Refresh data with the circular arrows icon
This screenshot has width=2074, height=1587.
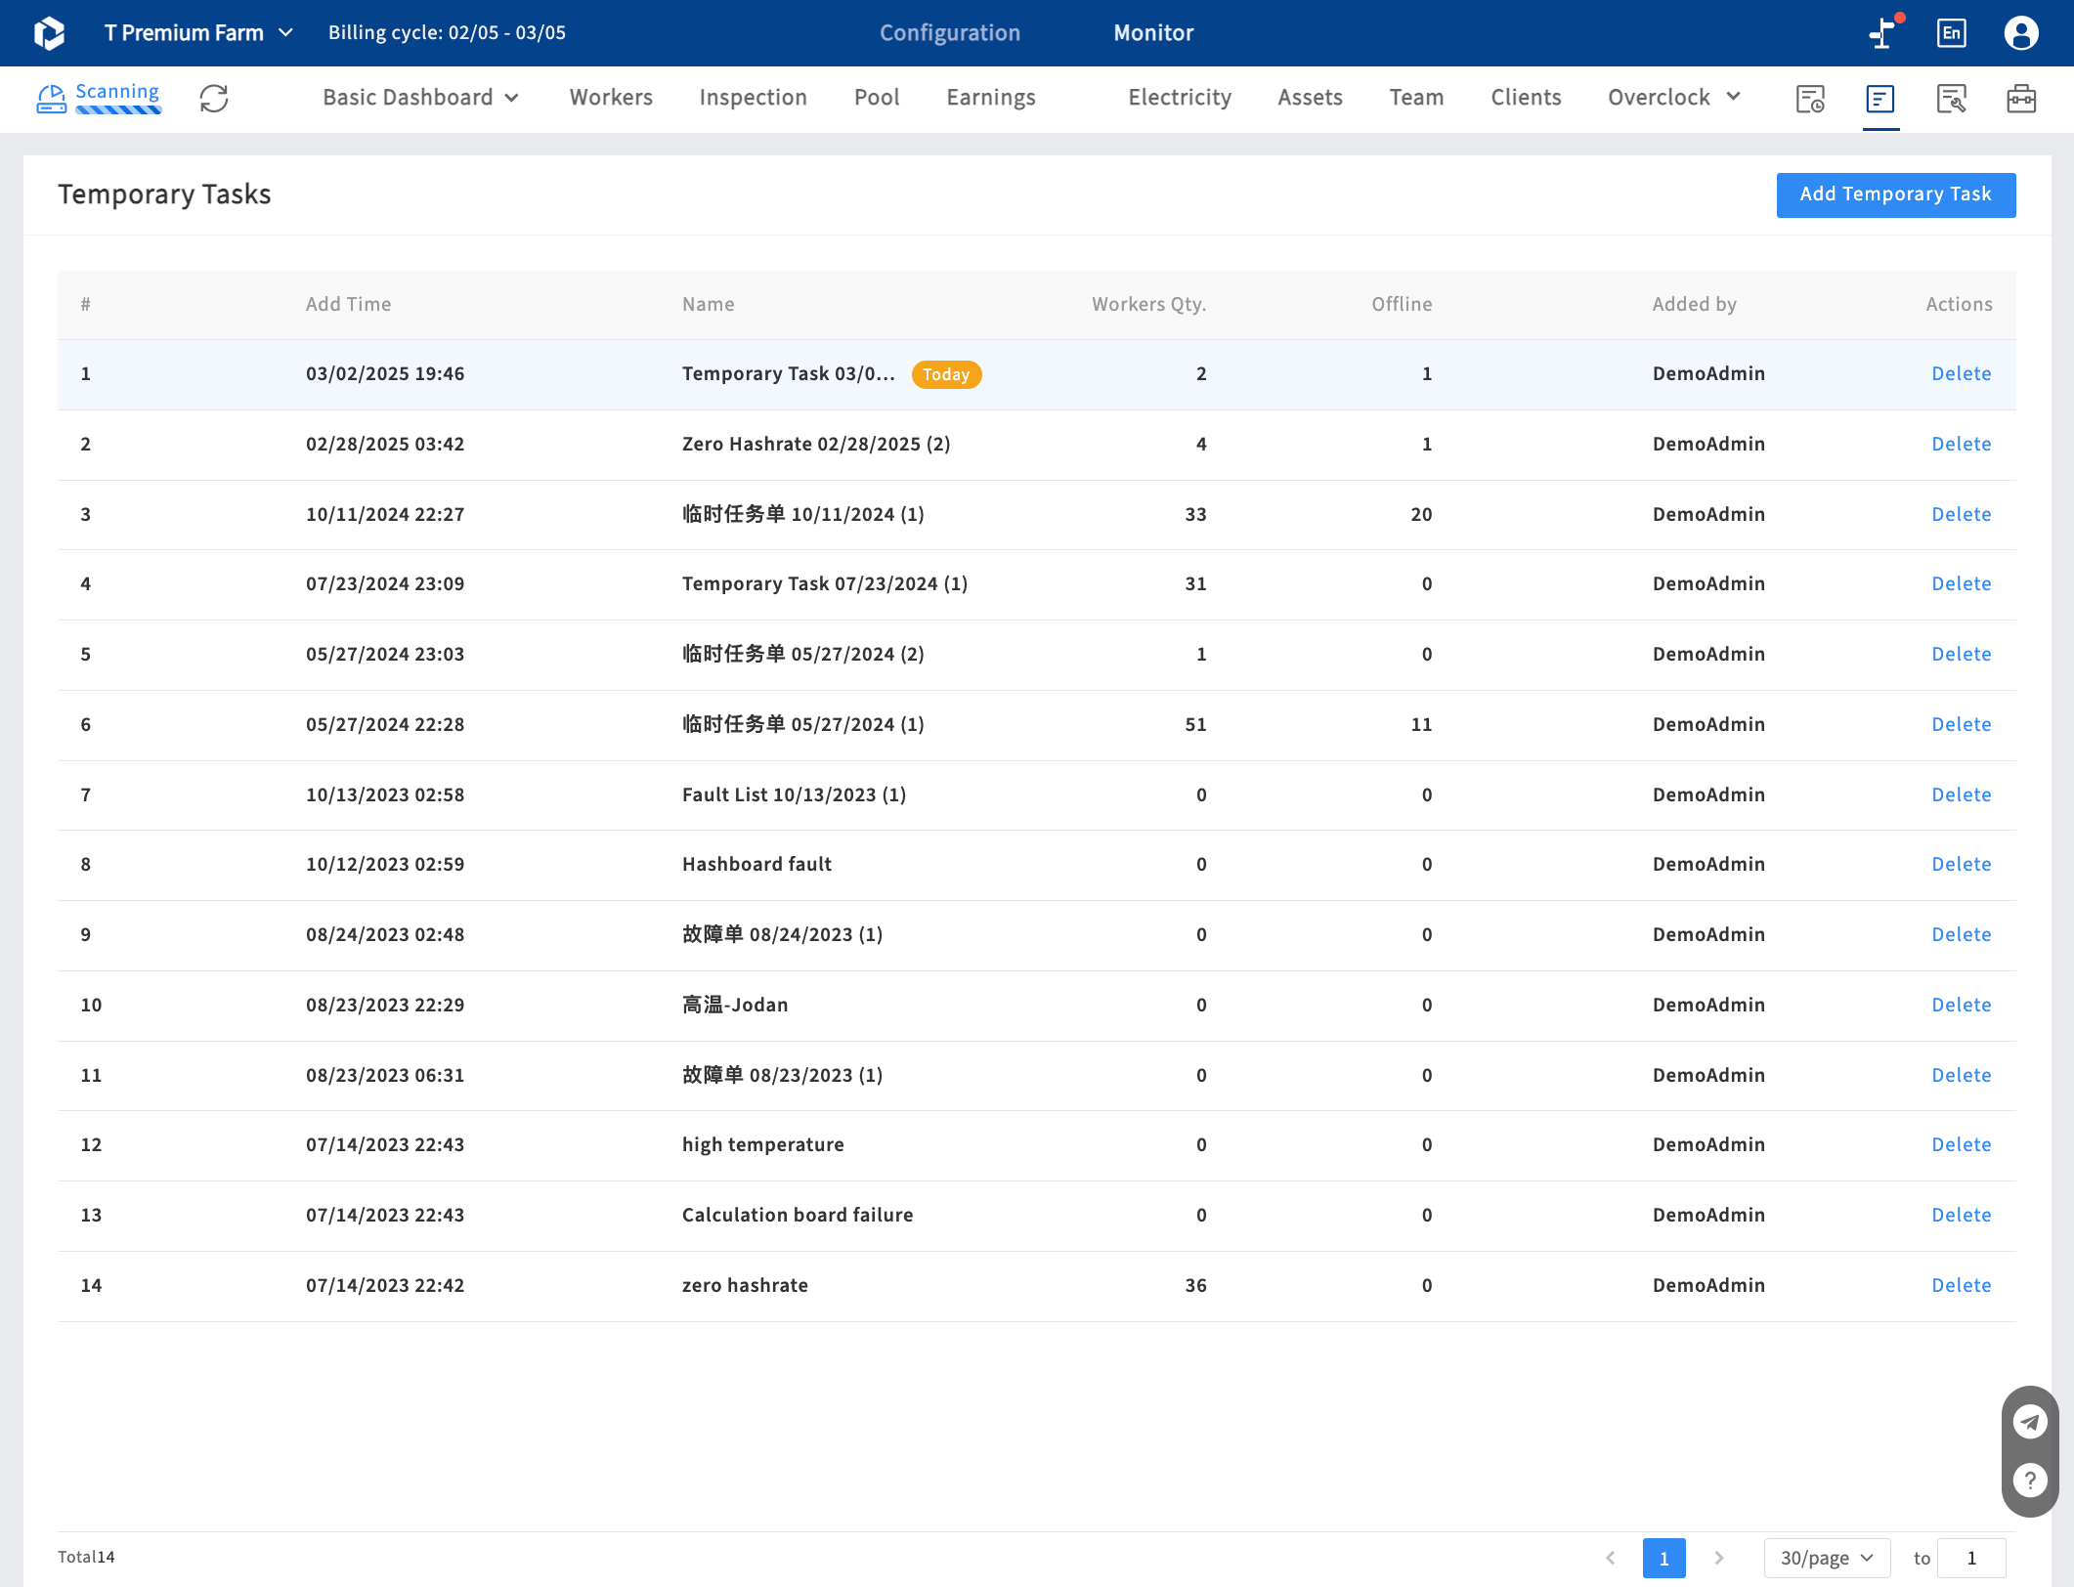214,98
